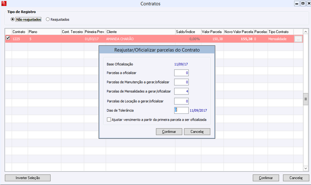Click the scroll down arrow of the grid

[x=306, y=168]
